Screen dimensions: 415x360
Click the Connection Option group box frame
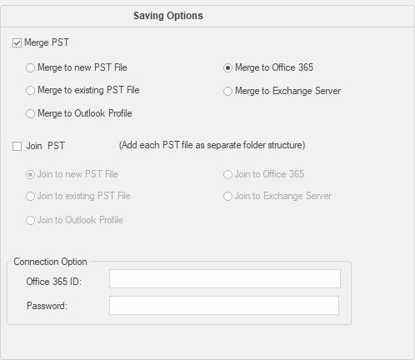(179, 293)
